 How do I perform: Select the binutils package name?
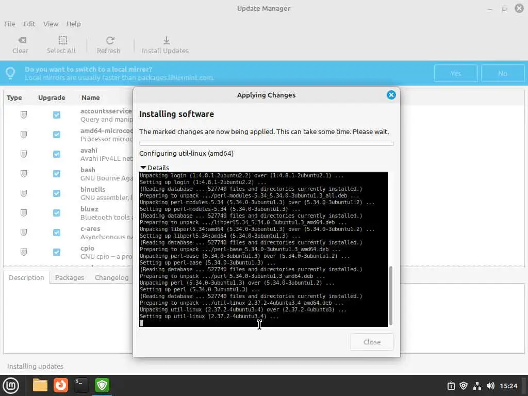pyautogui.click(x=93, y=189)
